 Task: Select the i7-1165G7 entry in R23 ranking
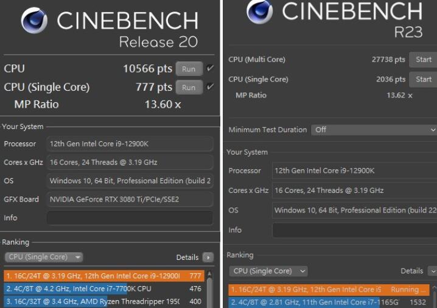(x=329, y=302)
